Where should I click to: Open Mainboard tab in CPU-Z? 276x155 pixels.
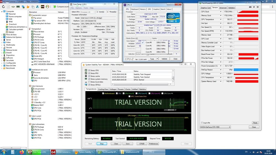coord(135,9)
